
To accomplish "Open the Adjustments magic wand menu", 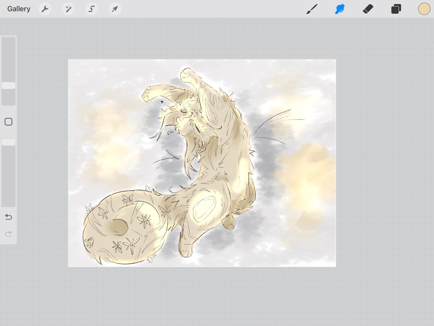I will coord(68,9).
